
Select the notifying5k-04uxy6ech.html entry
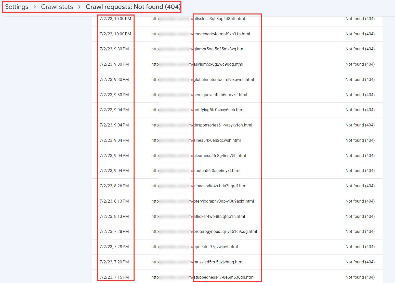(237, 110)
